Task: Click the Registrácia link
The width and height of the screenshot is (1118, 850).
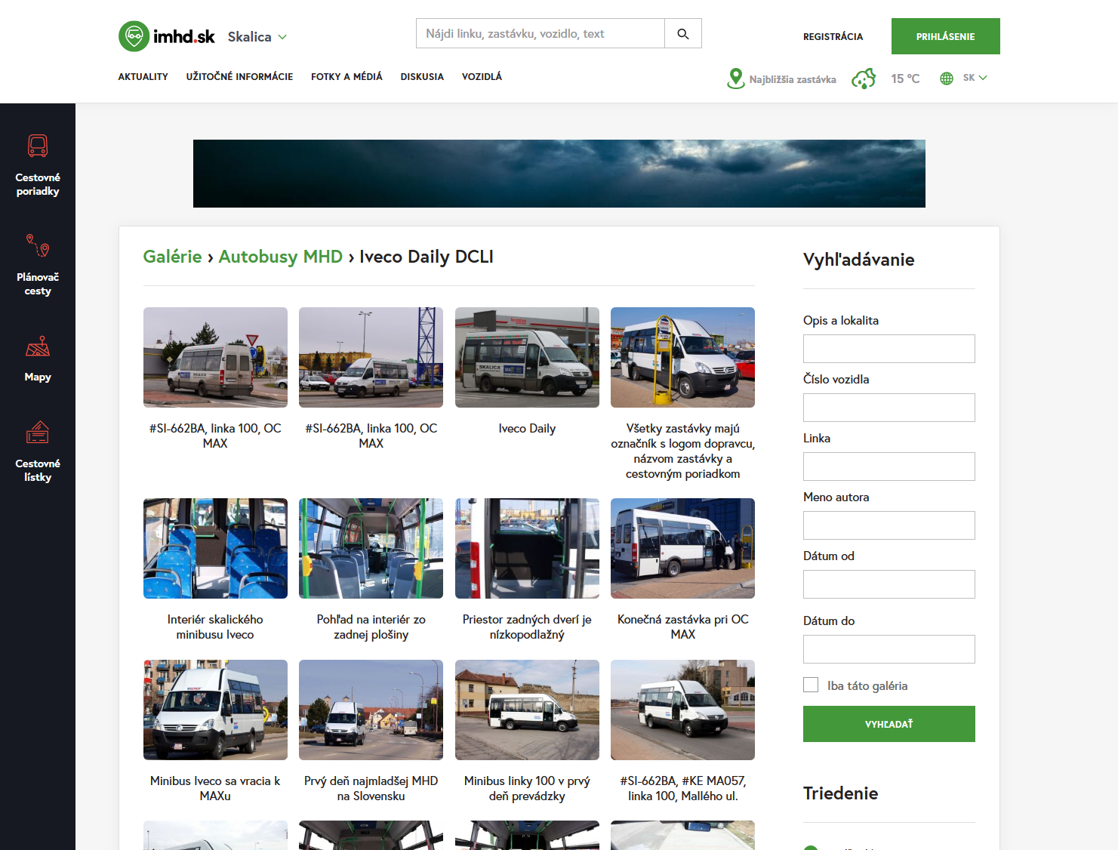Action: pos(833,36)
